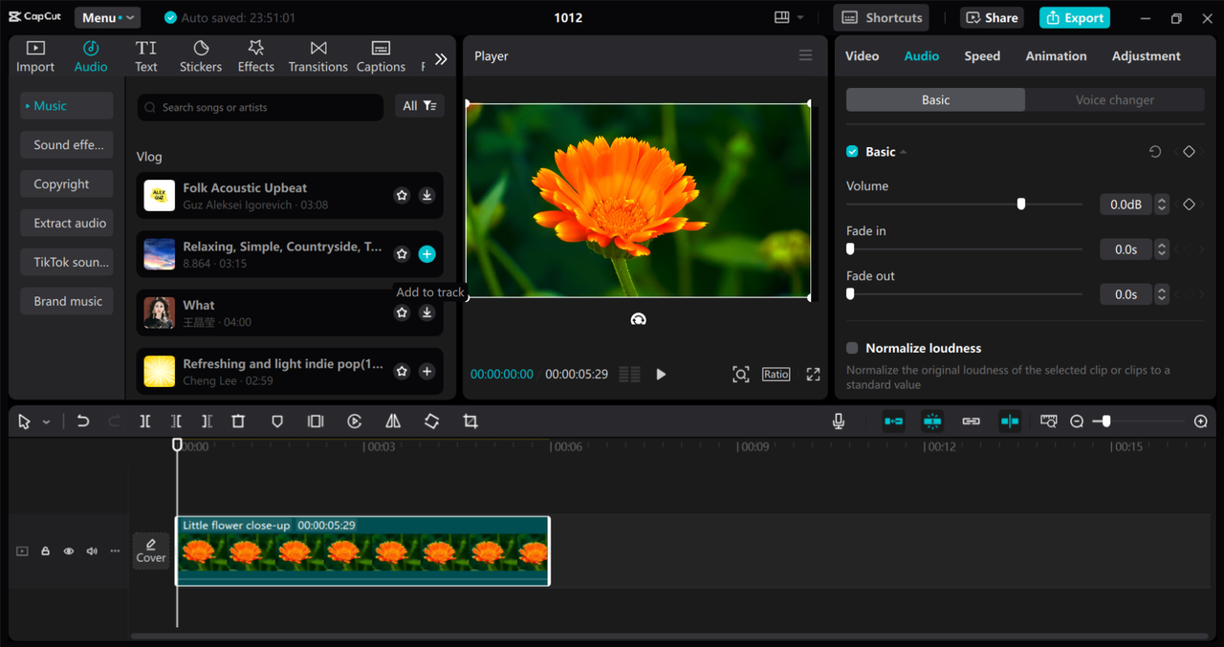Open the layout switcher icon
This screenshot has width=1224, height=647.
[782, 17]
